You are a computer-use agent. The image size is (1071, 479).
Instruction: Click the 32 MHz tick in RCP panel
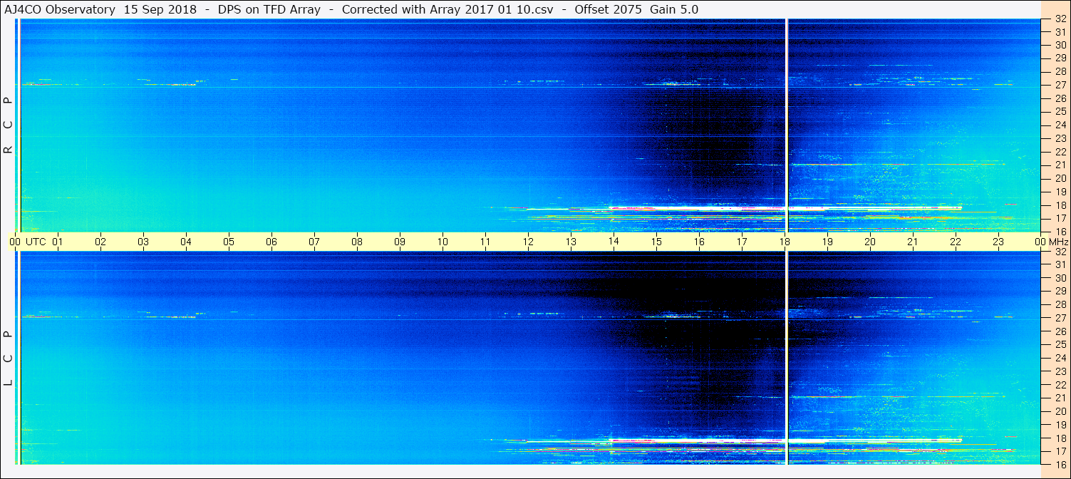[1060, 19]
